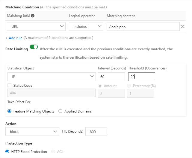The height and width of the screenshot is (158, 192).
Task: Click the Matching field help question-mark icon
Action: click(x=33, y=16)
